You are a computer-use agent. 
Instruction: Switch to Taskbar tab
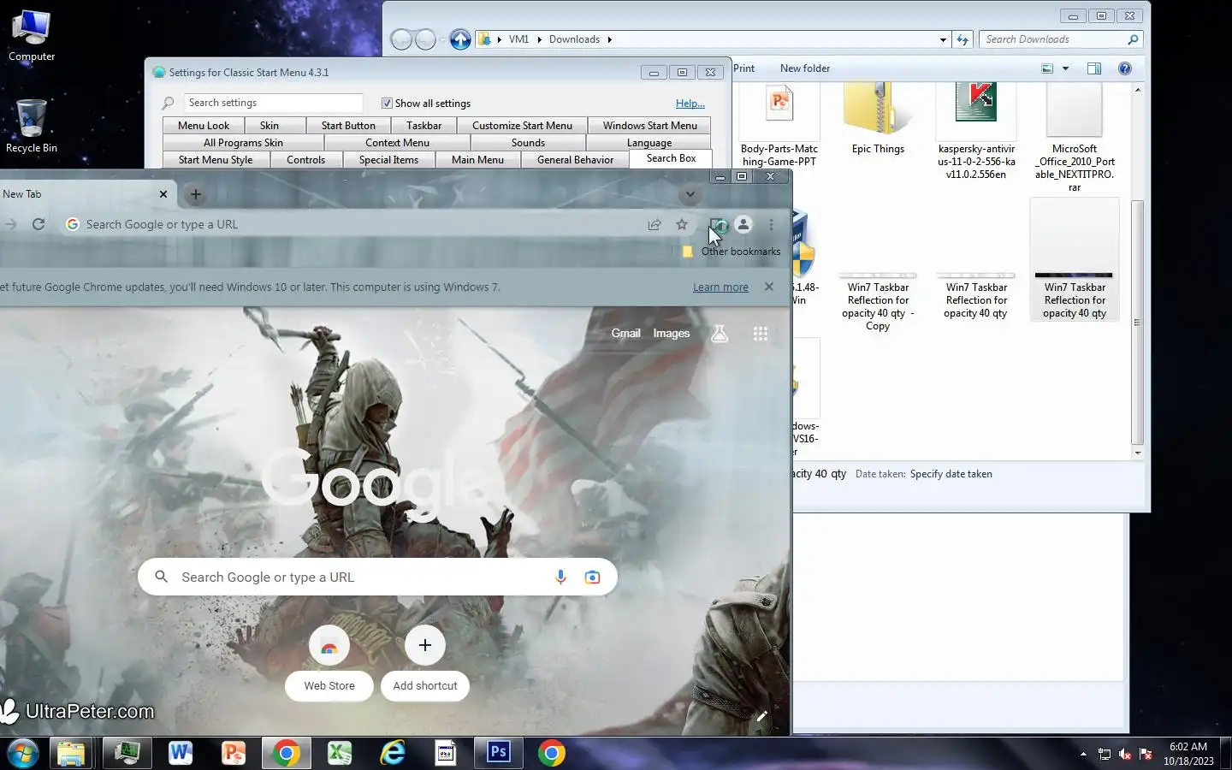[424, 126]
